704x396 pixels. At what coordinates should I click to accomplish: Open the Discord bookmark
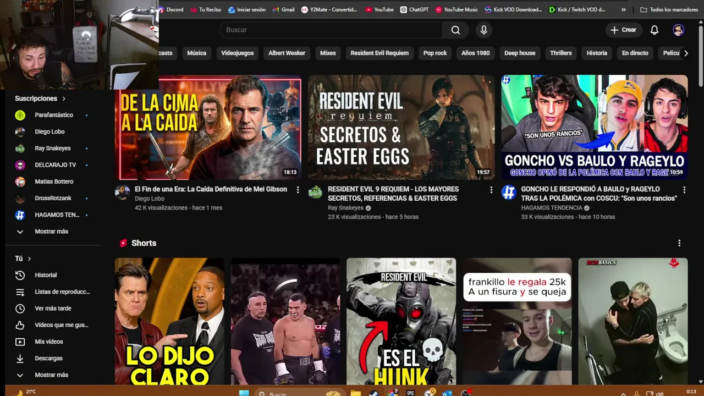coord(170,9)
